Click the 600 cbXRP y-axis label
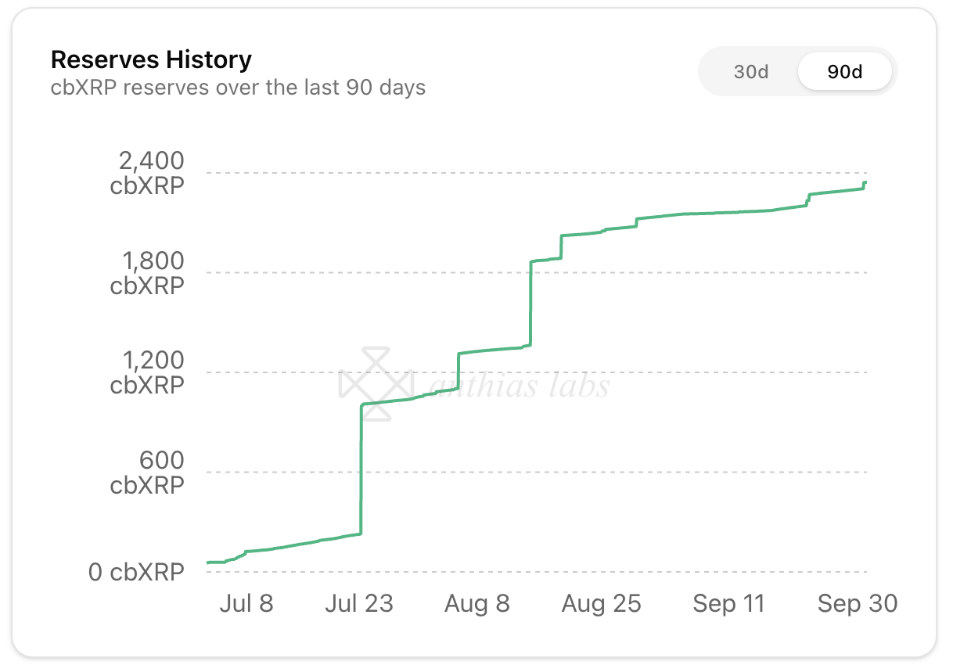 point(147,472)
